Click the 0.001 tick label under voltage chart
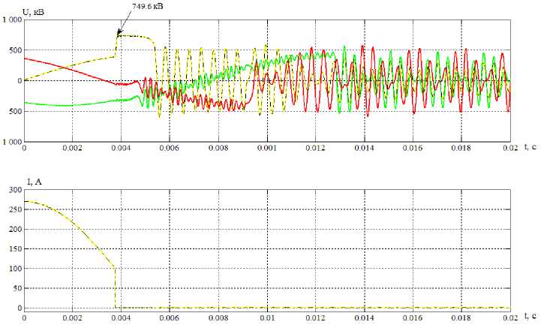 coord(267,148)
